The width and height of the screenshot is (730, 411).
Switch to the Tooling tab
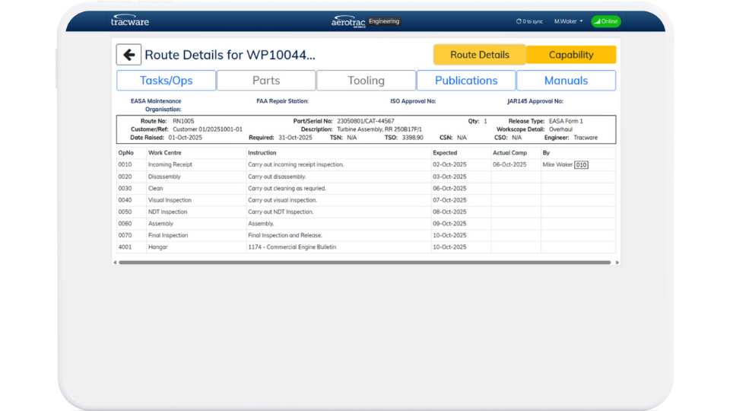366,81
